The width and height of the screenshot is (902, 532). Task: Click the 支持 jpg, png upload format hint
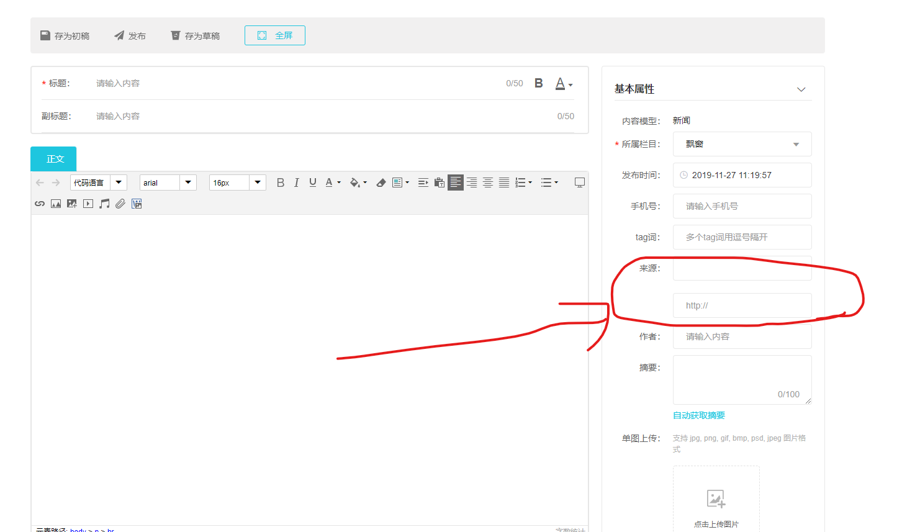click(x=739, y=443)
